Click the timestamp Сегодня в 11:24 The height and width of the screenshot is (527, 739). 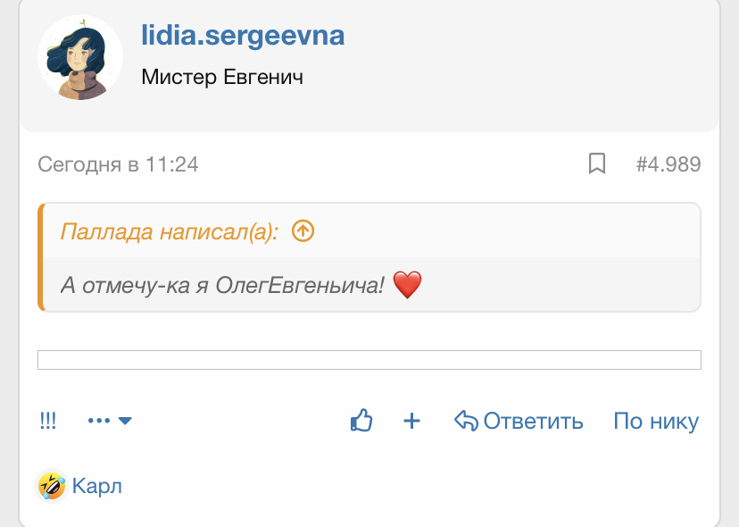point(118,164)
